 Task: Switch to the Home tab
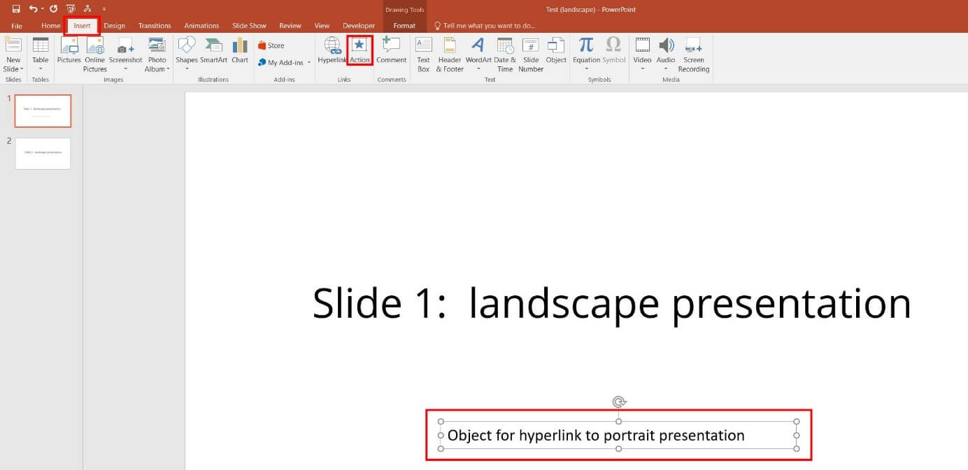point(50,26)
